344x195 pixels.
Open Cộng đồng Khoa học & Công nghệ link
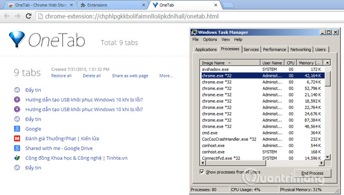76,158
